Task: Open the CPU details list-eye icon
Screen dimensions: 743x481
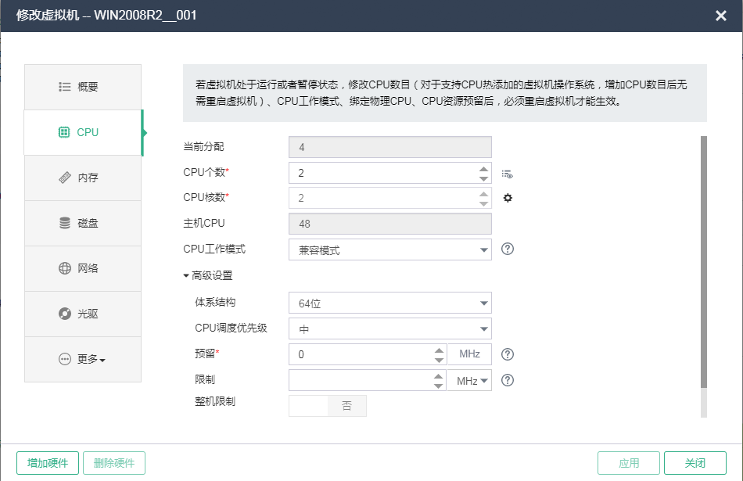Action: 507,174
